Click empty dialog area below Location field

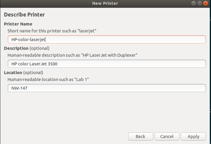coord(105,111)
